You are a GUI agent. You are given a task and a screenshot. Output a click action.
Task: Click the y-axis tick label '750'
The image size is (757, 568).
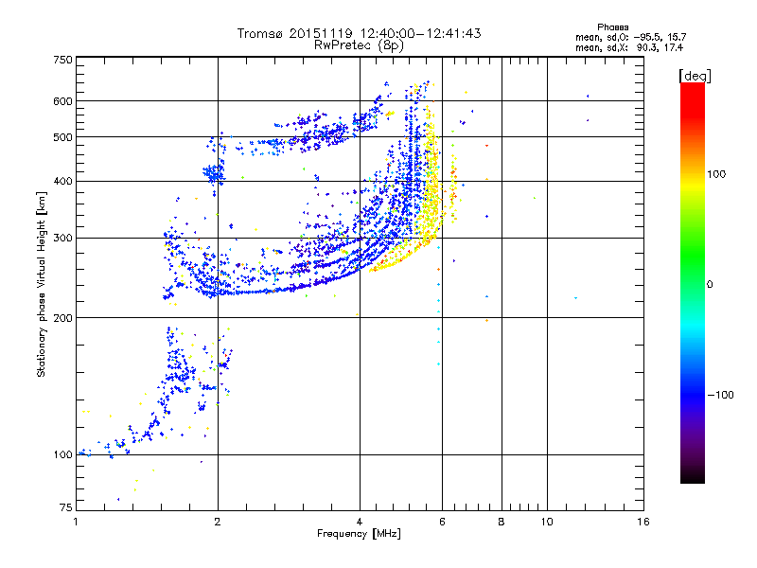tap(62, 60)
